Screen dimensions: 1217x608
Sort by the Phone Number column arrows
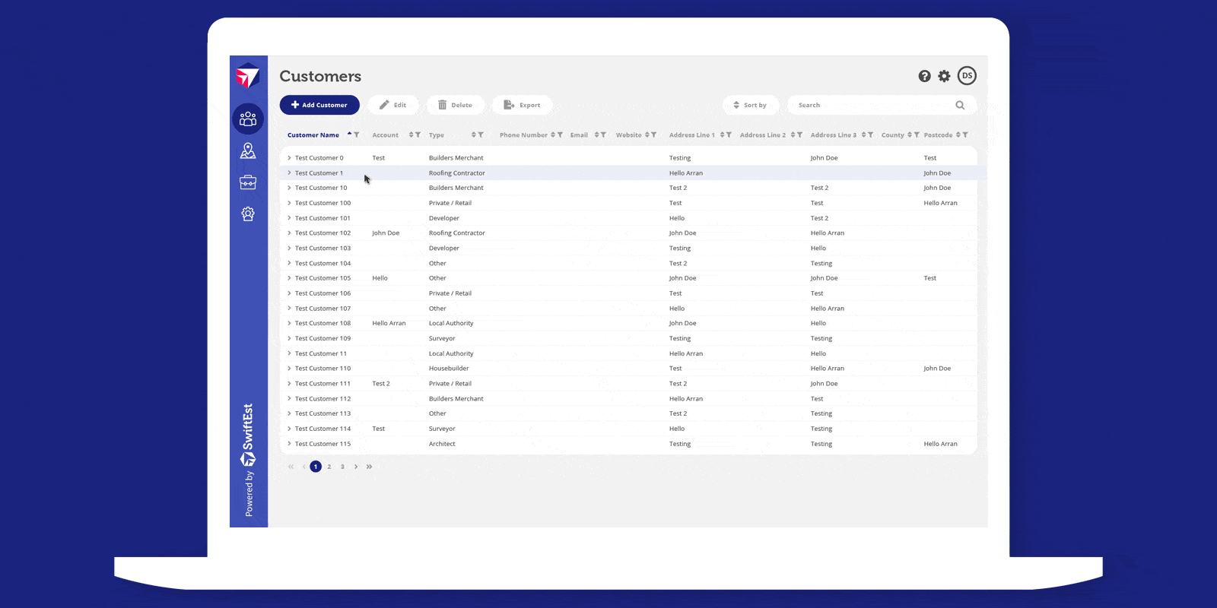pos(553,135)
